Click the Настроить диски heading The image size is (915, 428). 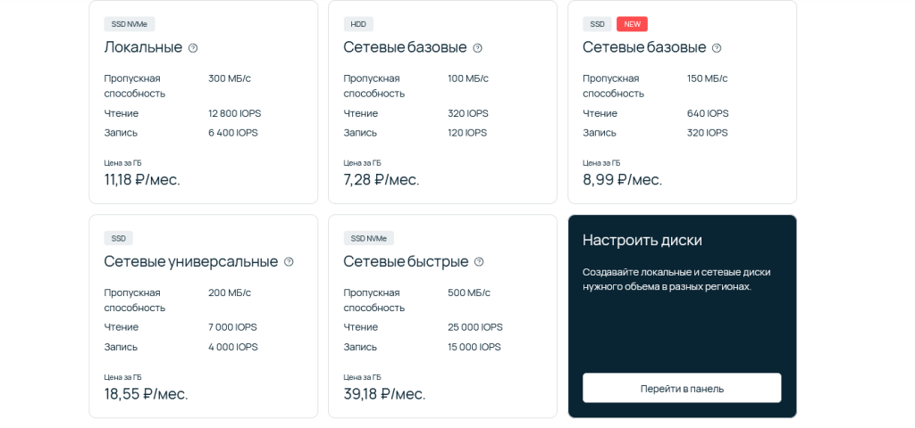point(642,240)
